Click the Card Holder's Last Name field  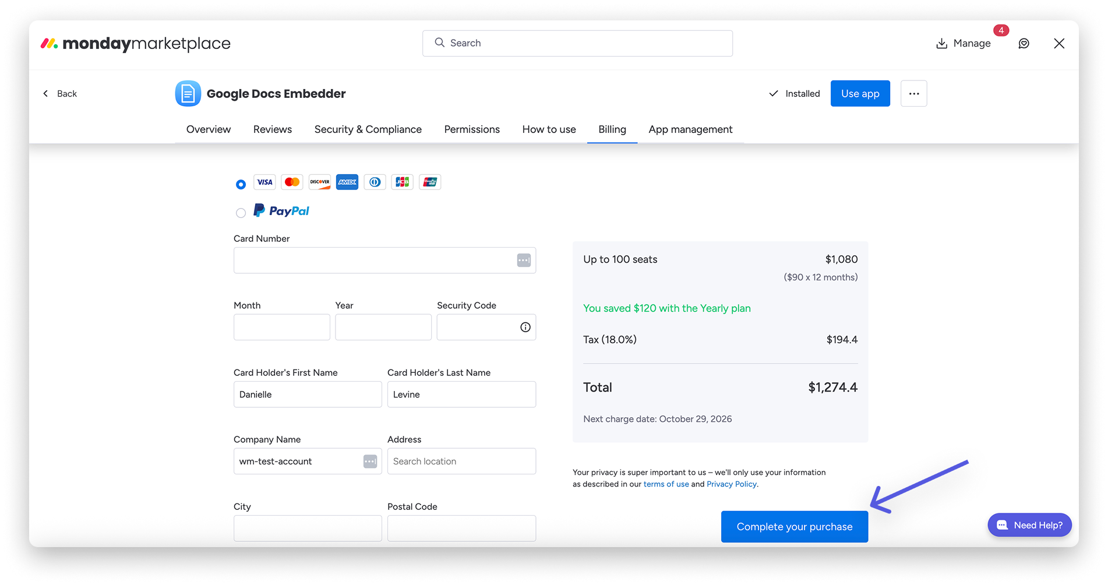pos(461,394)
